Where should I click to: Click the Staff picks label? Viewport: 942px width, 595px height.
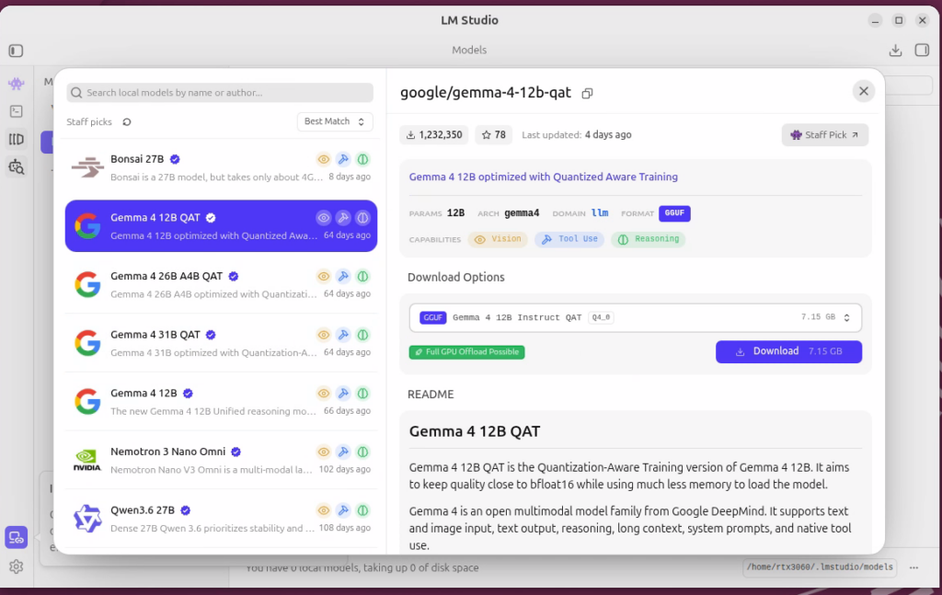[89, 122]
